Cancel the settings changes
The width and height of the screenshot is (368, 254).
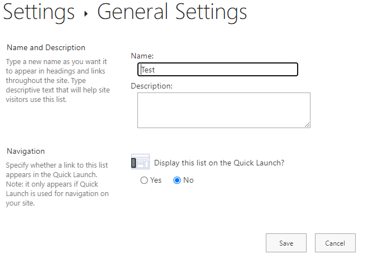pyautogui.click(x=335, y=243)
